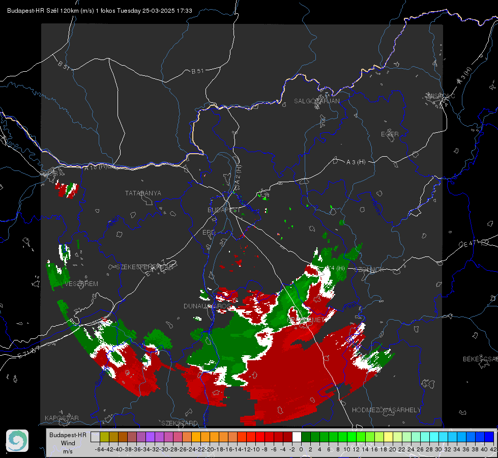Click the EGER city label

pyautogui.click(x=390, y=134)
